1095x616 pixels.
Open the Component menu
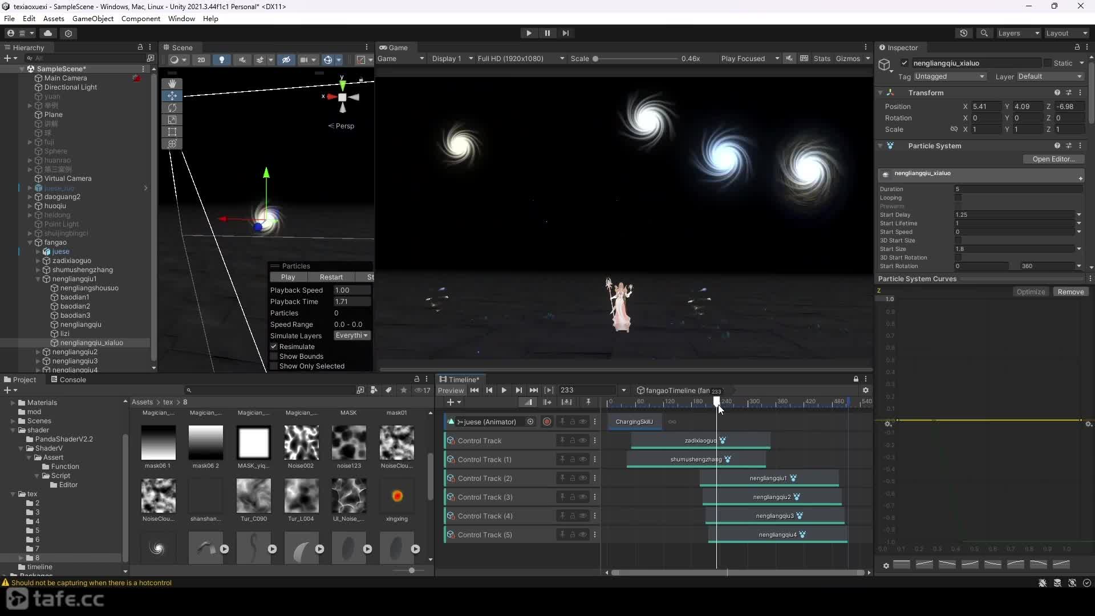click(x=140, y=19)
